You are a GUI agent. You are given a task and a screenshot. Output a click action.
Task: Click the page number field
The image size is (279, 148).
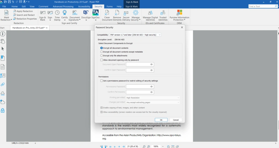click(133, 147)
